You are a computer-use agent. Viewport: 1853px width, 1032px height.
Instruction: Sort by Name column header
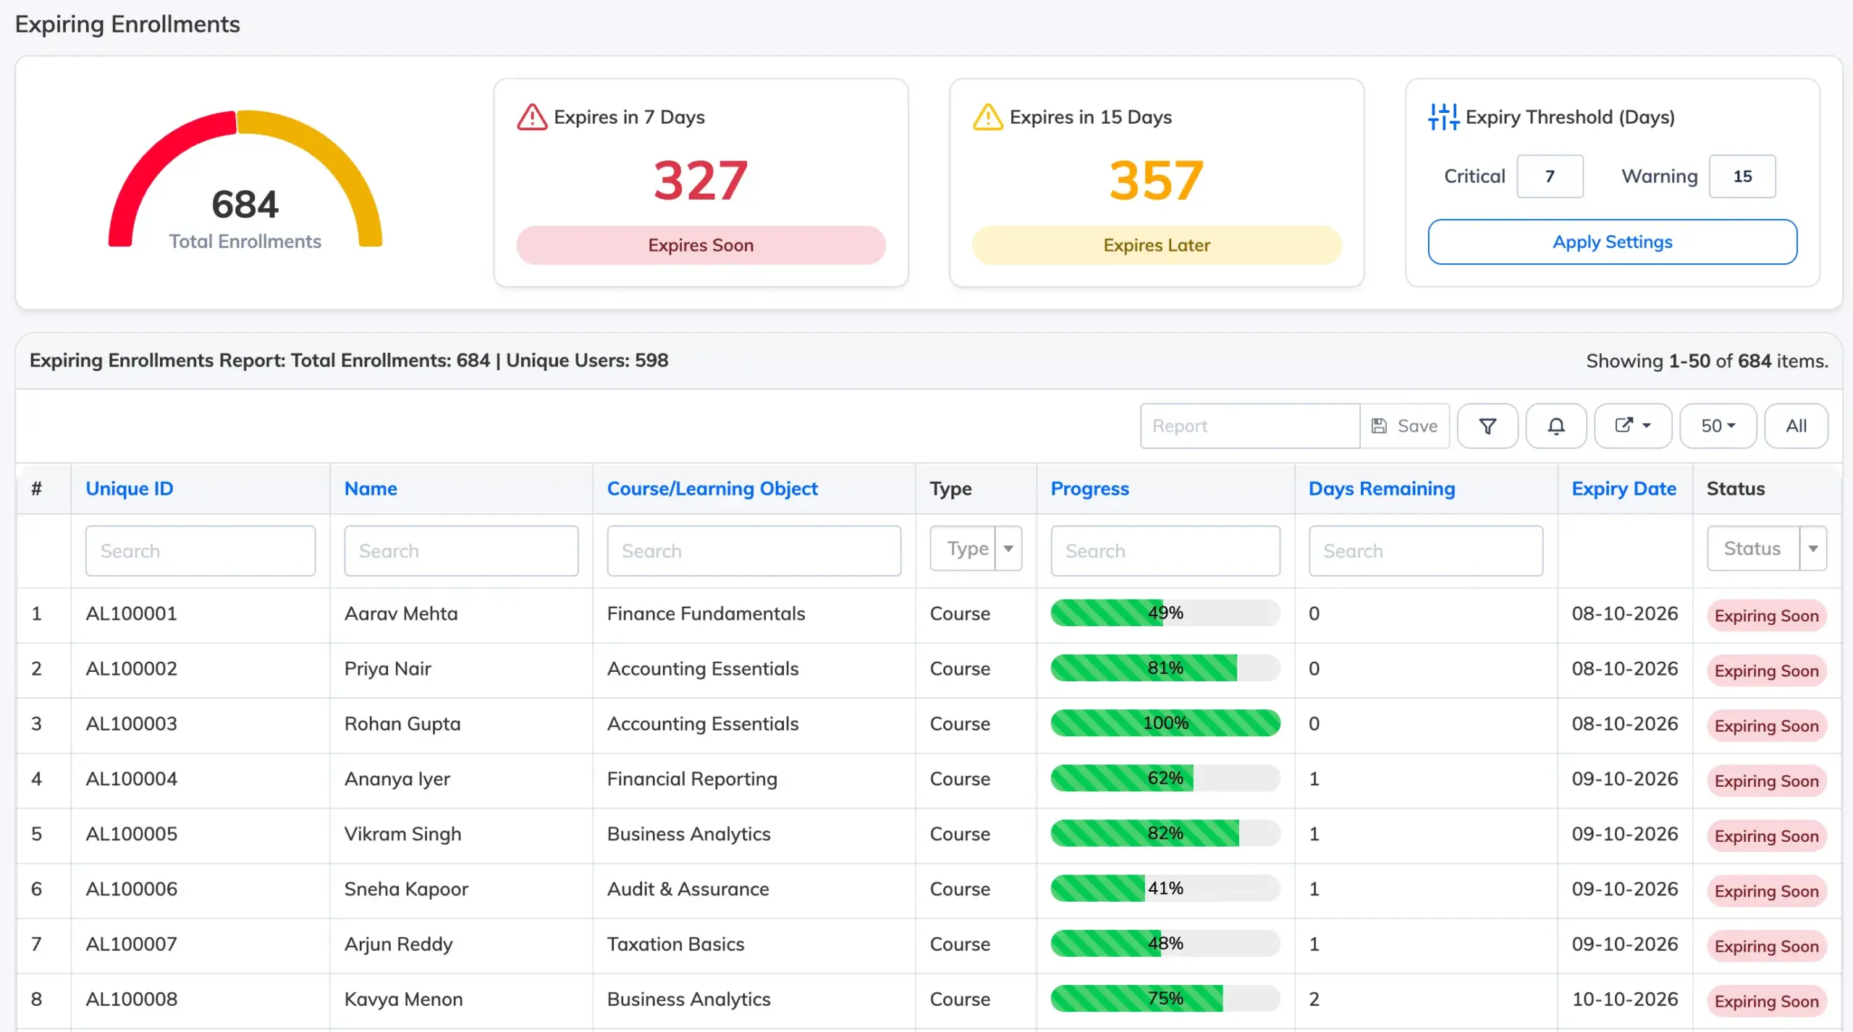point(371,489)
